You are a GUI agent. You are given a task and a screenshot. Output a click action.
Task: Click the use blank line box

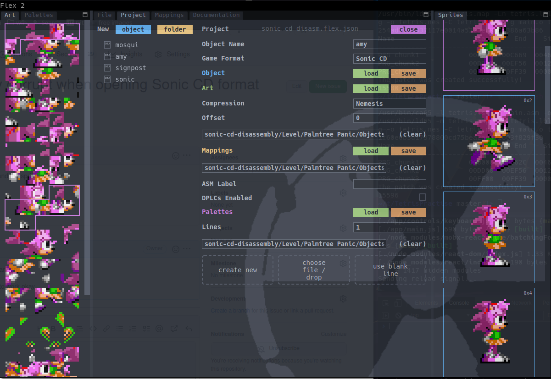pyautogui.click(x=390, y=270)
